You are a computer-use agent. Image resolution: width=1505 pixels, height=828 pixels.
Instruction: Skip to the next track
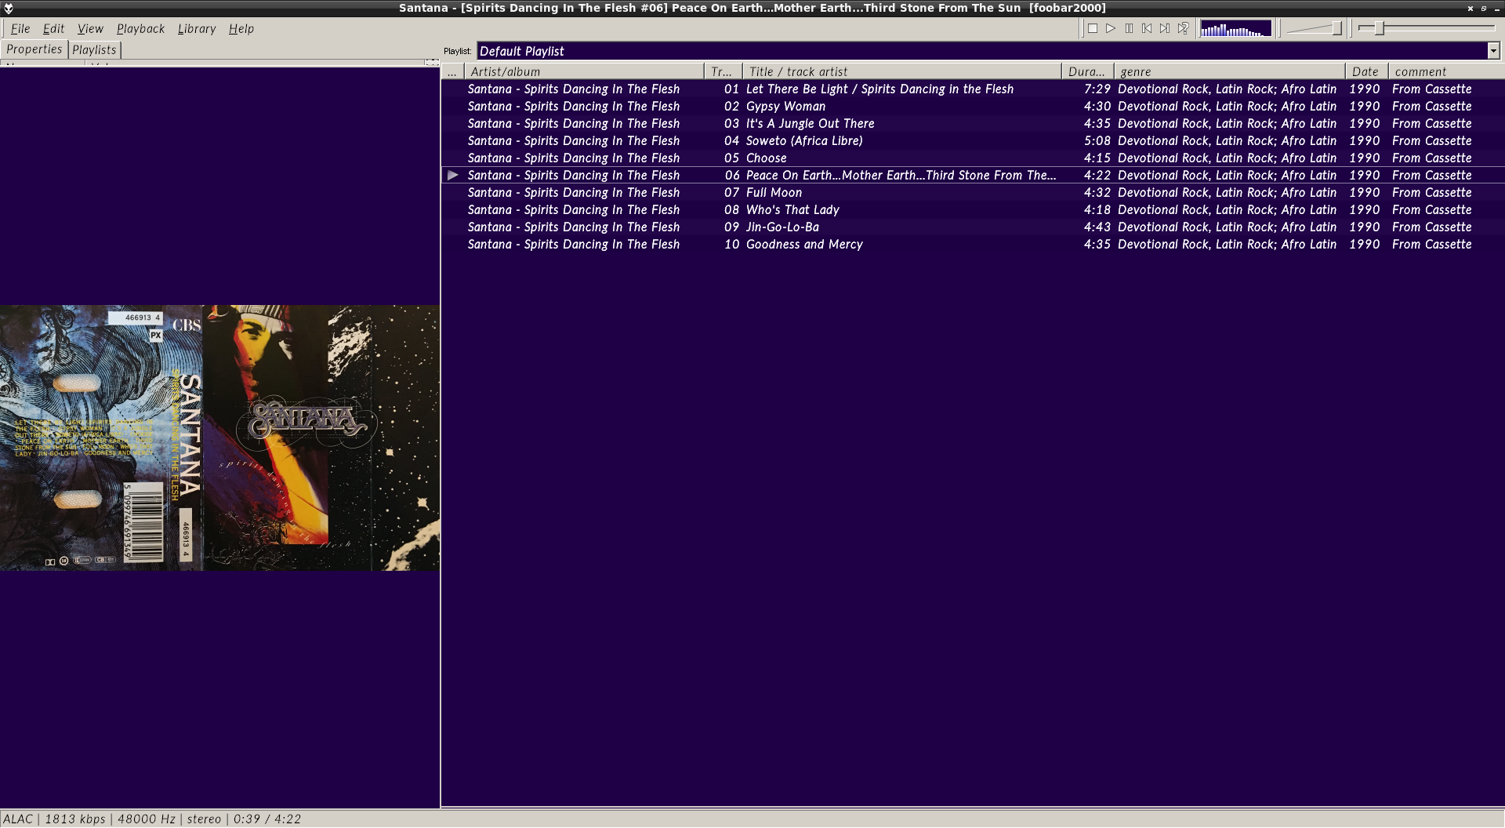tap(1165, 28)
